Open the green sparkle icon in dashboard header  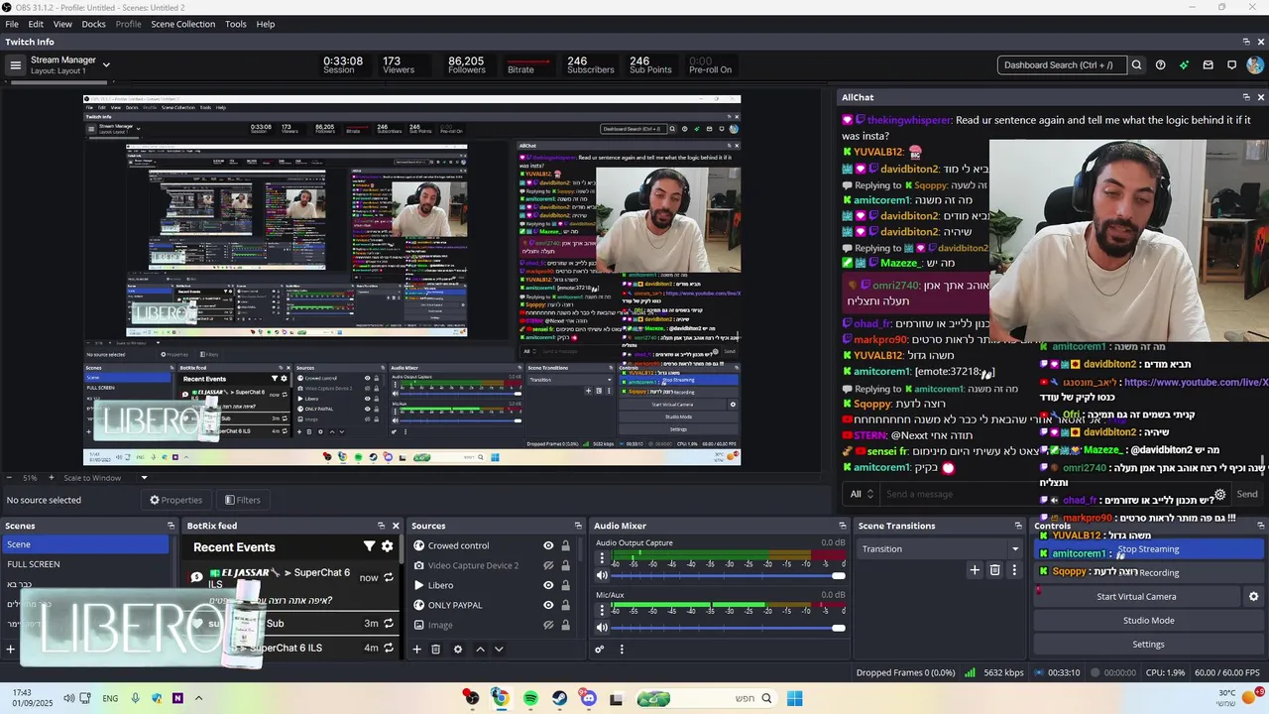[x=1185, y=65]
